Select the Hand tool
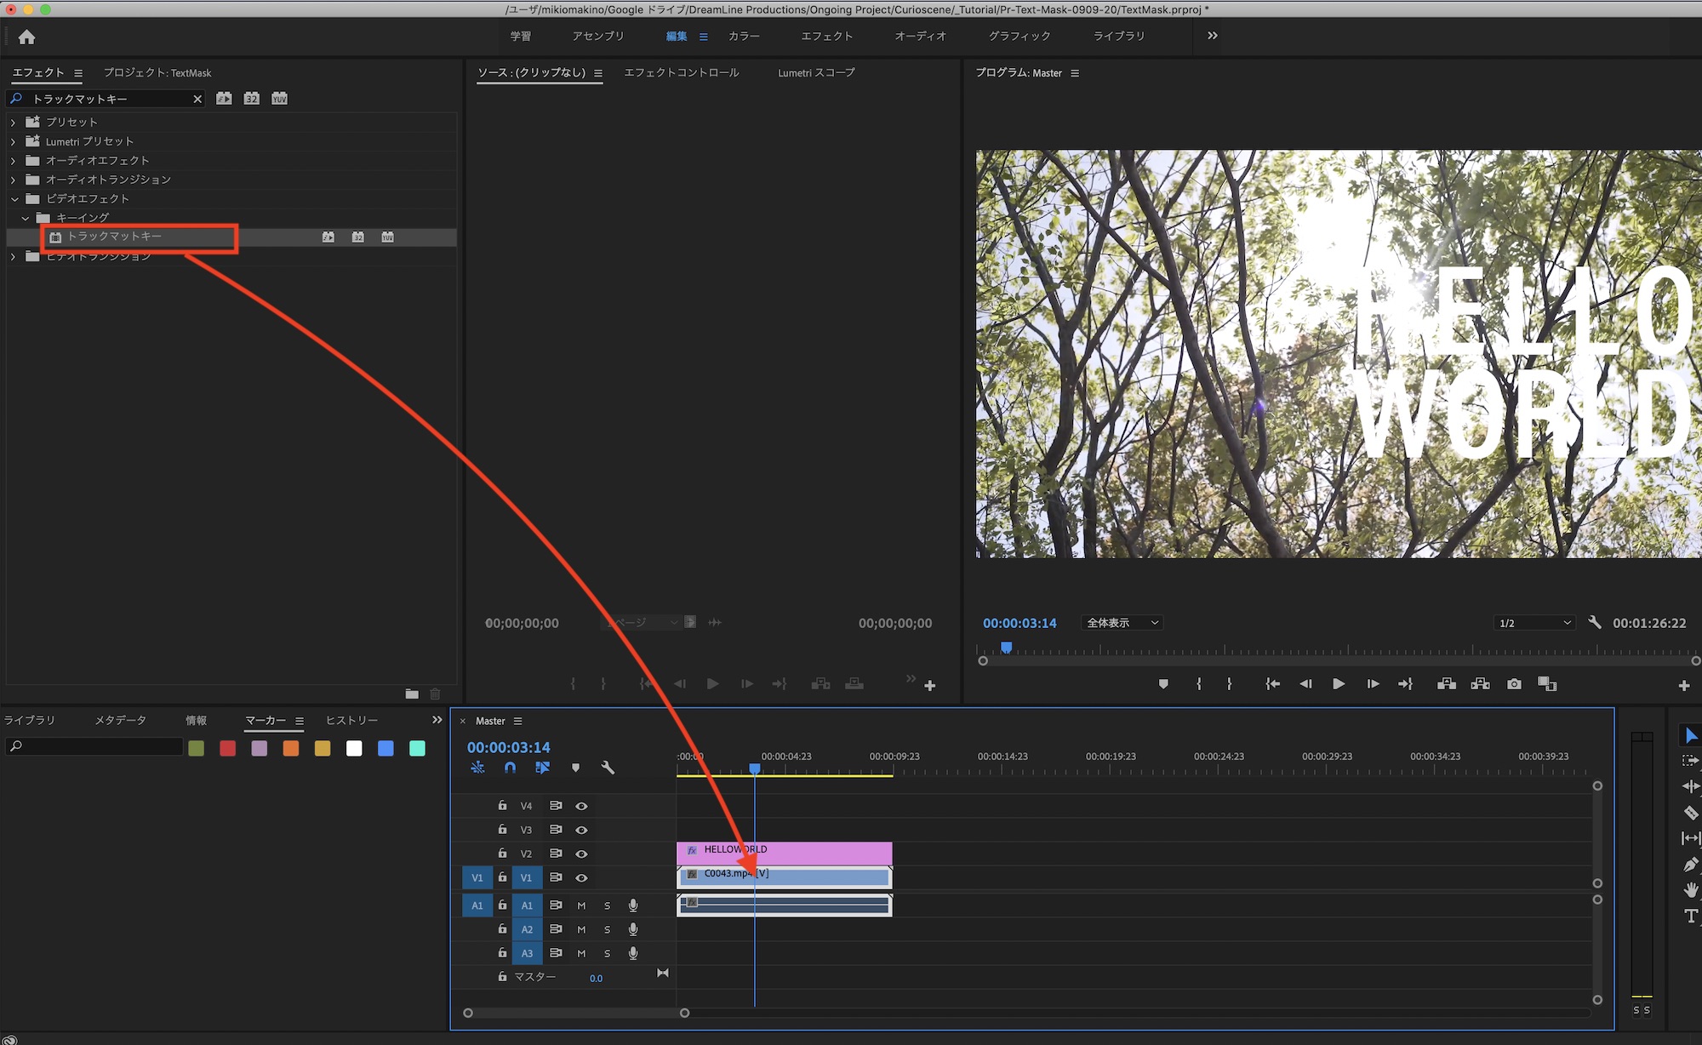1702x1045 pixels. [x=1690, y=890]
